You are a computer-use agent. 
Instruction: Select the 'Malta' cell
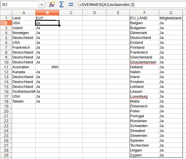point(145,101)
